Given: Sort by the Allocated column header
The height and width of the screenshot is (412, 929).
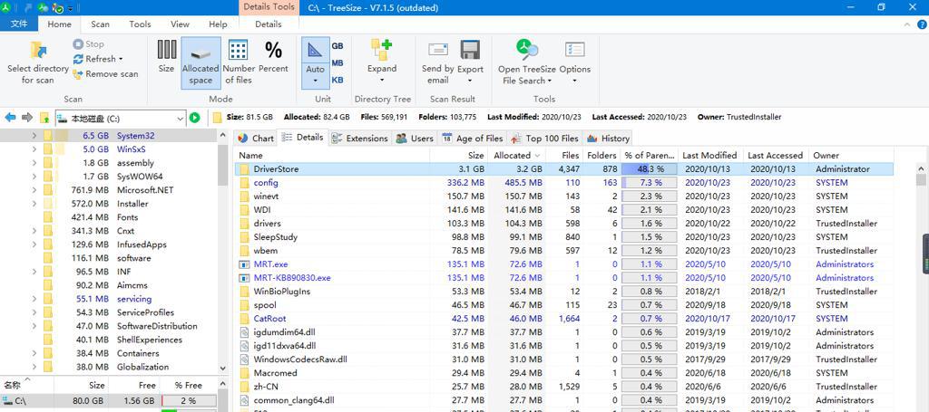Looking at the screenshot, I should 517,156.
